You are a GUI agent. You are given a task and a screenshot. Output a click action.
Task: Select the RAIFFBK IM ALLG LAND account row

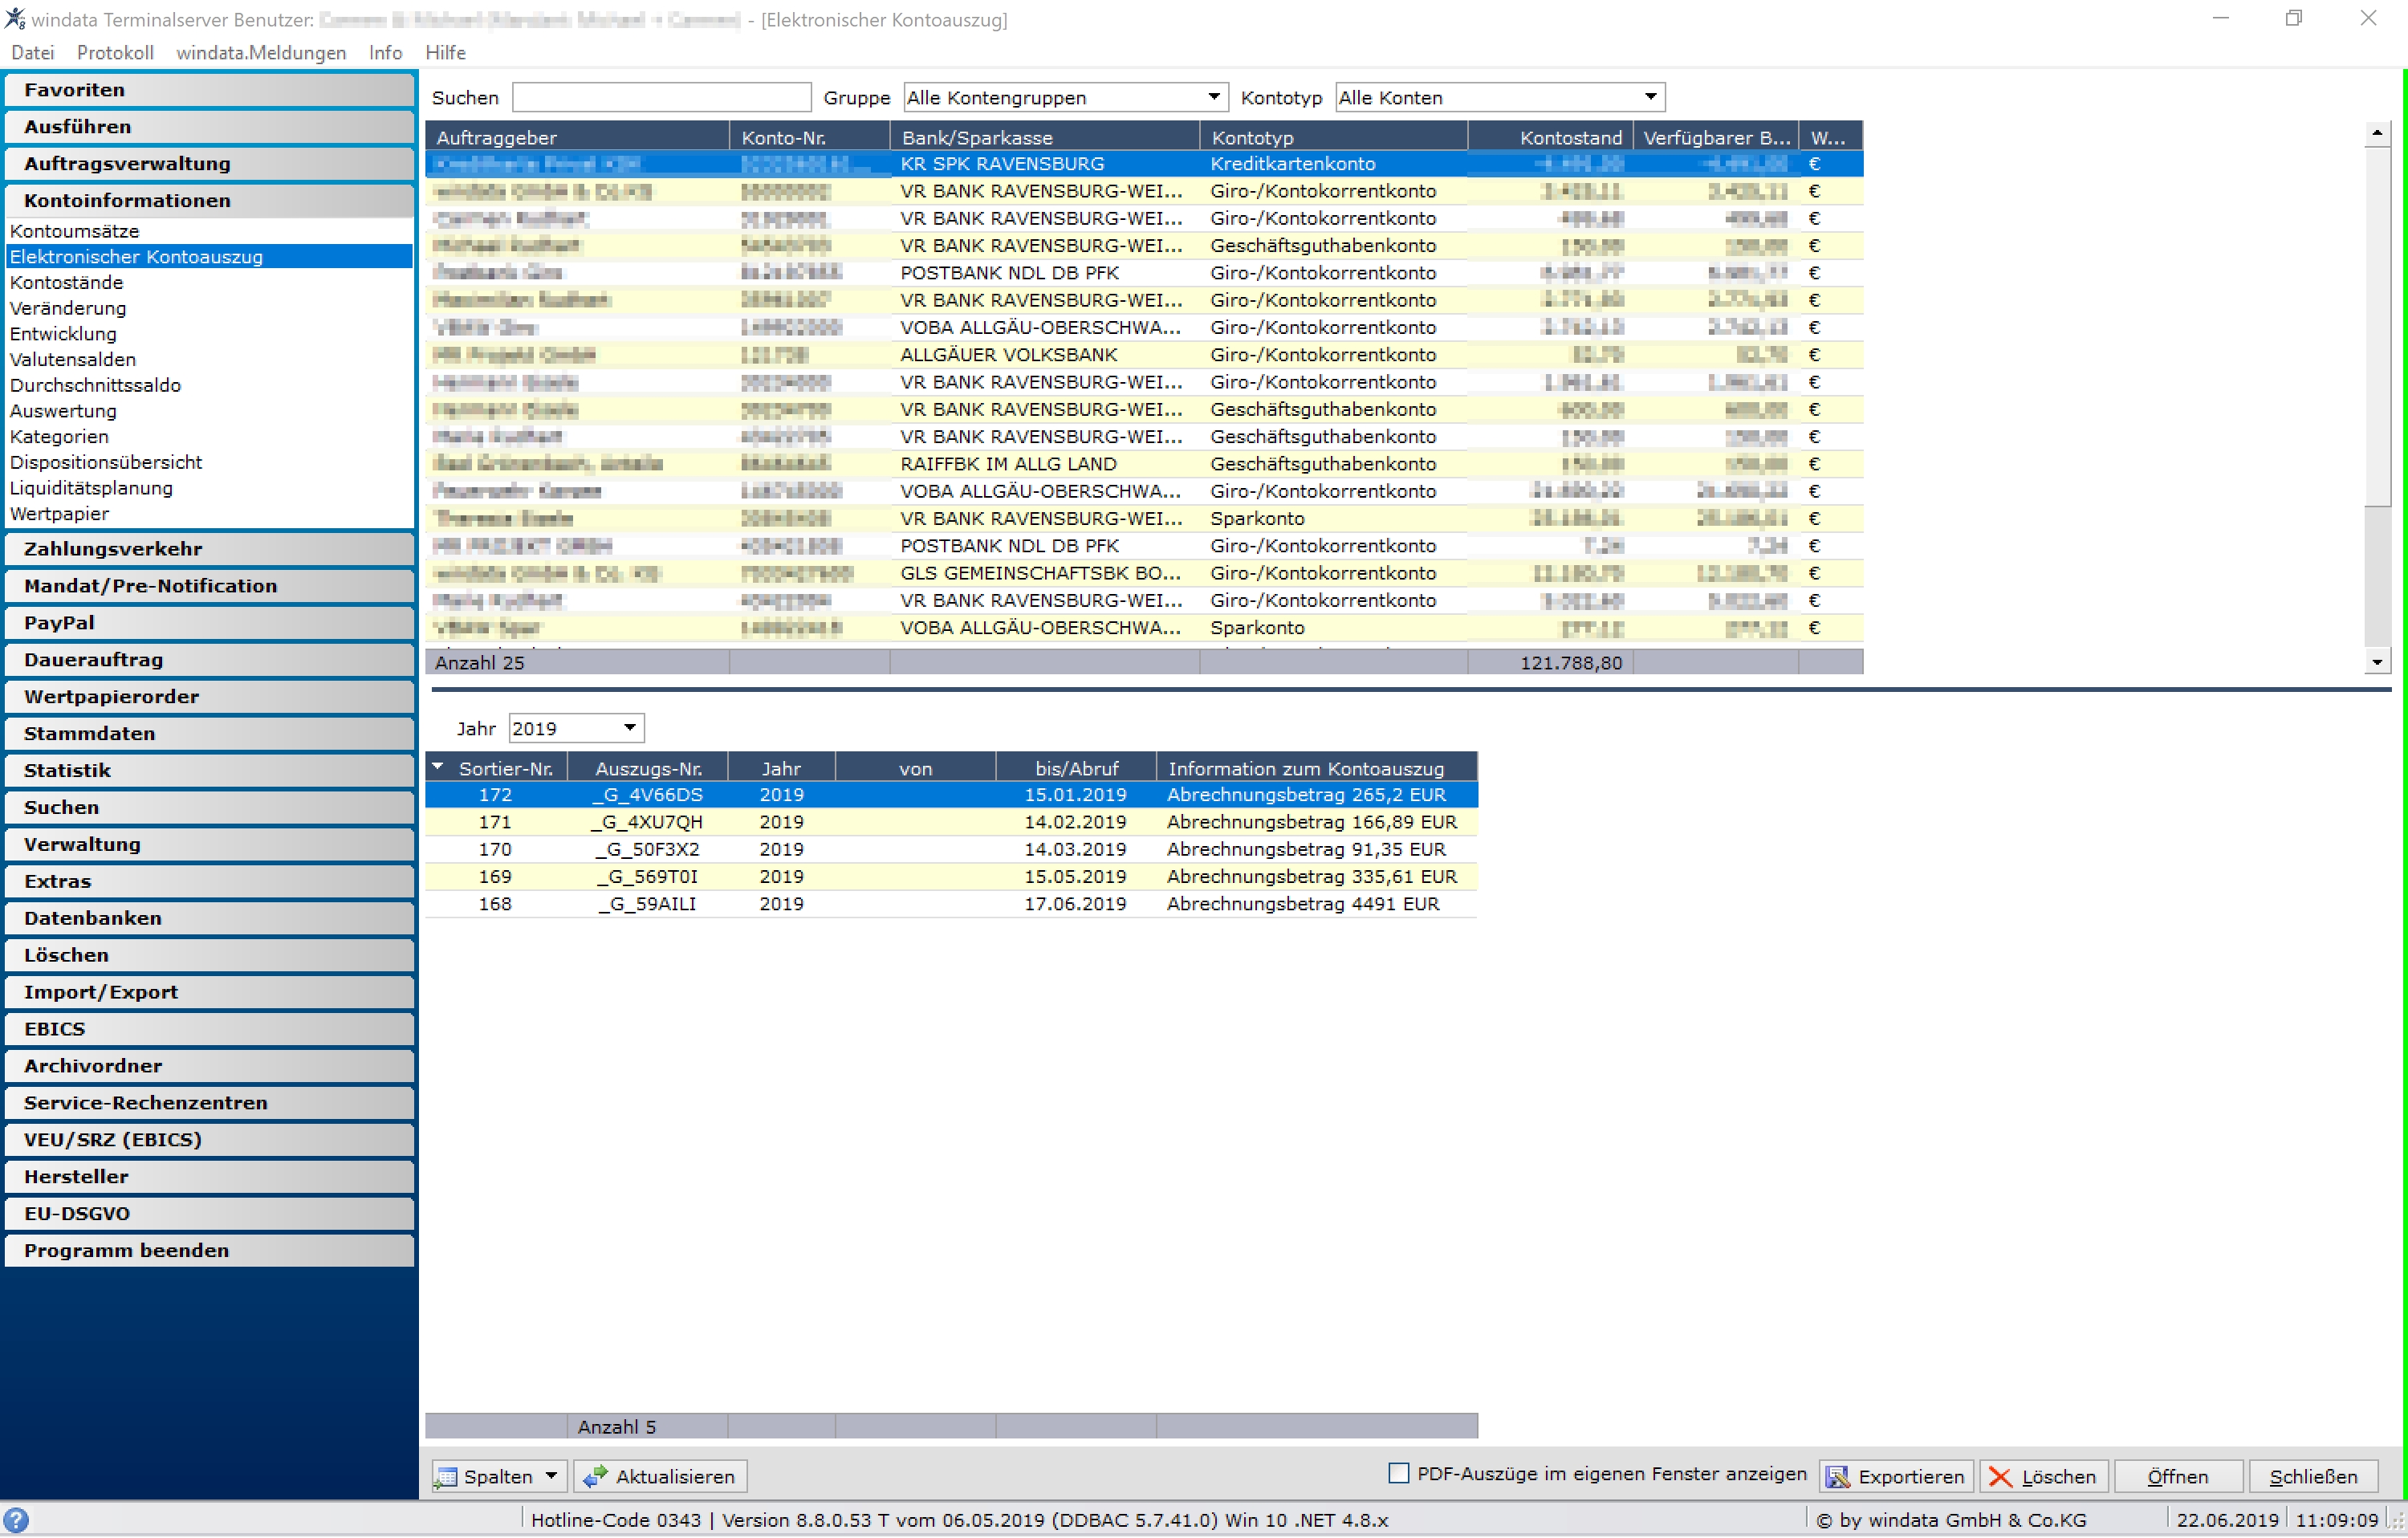[1143, 464]
